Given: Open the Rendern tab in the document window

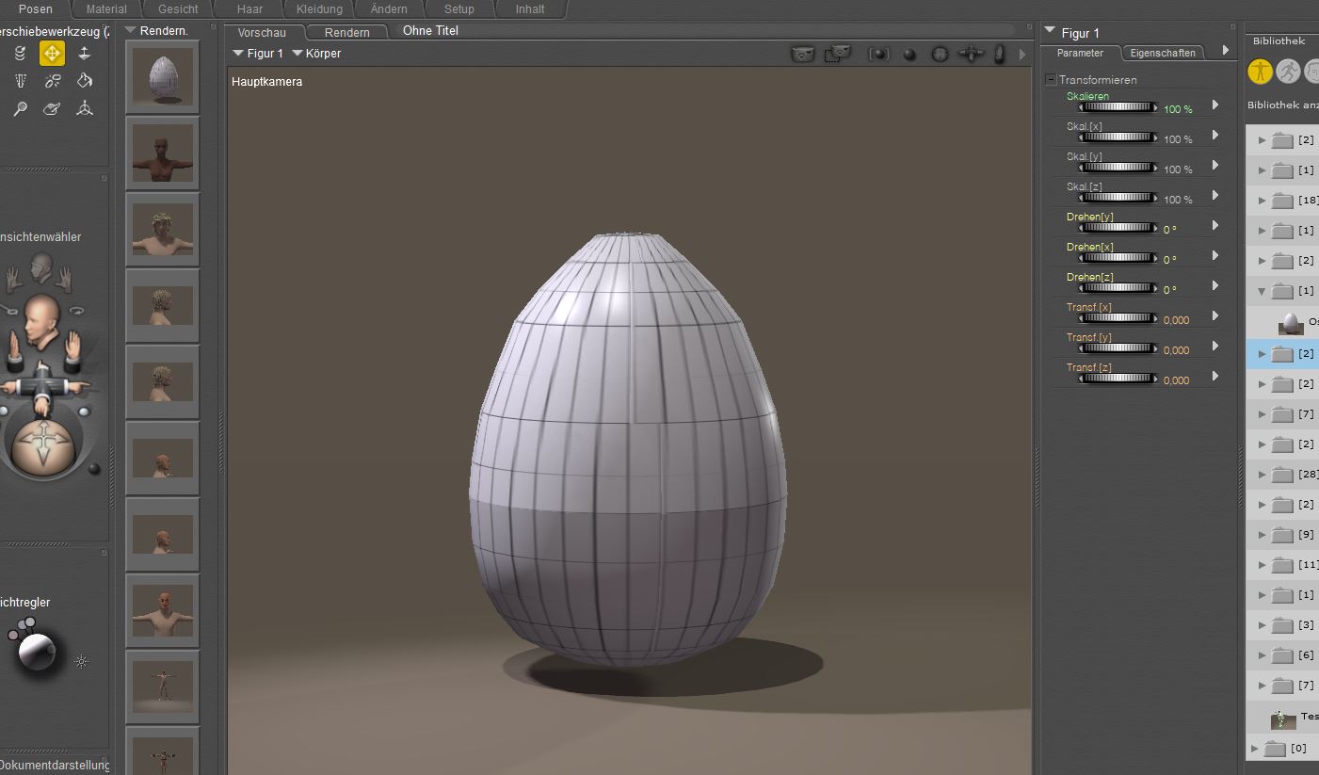Looking at the screenshot, I should [x=346, y=33].
